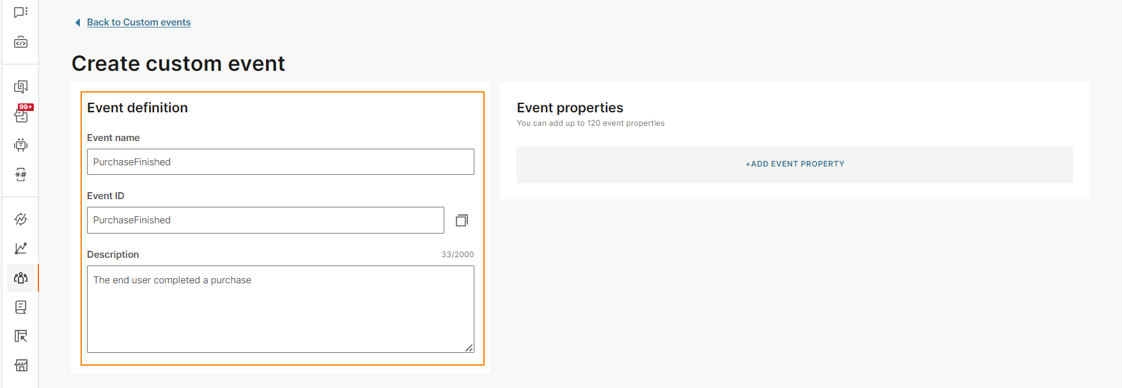The image size is (1122, 388).
Task: Click the stacked chat documents sidebar icon
Action: [20, 86]
